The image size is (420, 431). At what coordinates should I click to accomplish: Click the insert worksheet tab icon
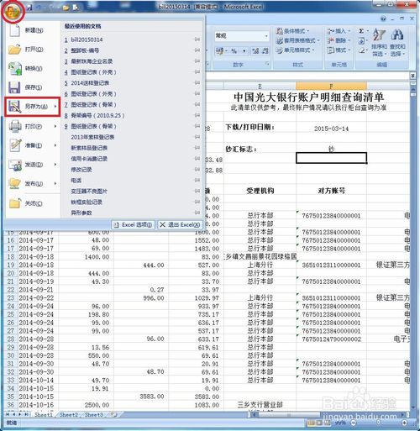tap(113, 414)
